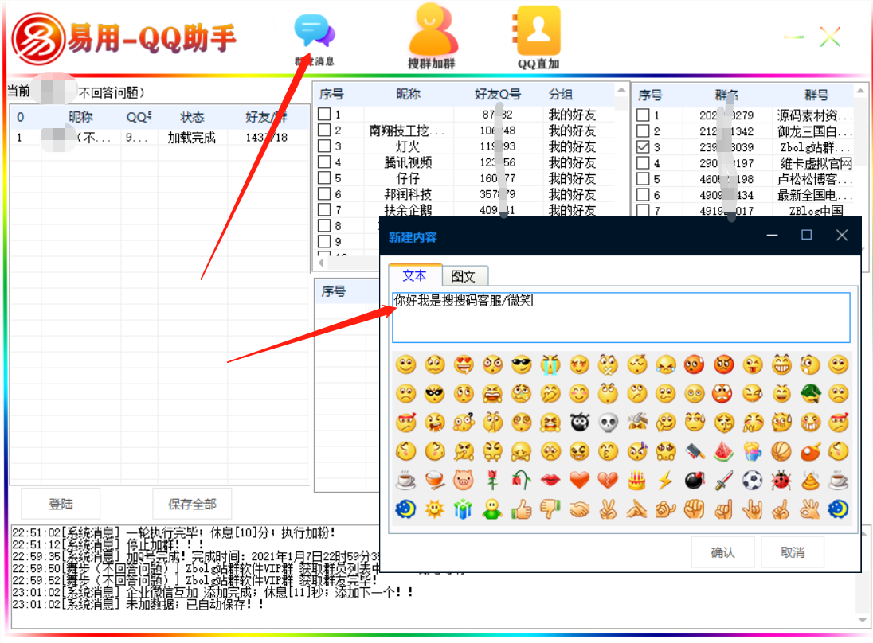Open the 搜群加群 search group feature
This screenshot has width=873, height=643.
point(432,37)
